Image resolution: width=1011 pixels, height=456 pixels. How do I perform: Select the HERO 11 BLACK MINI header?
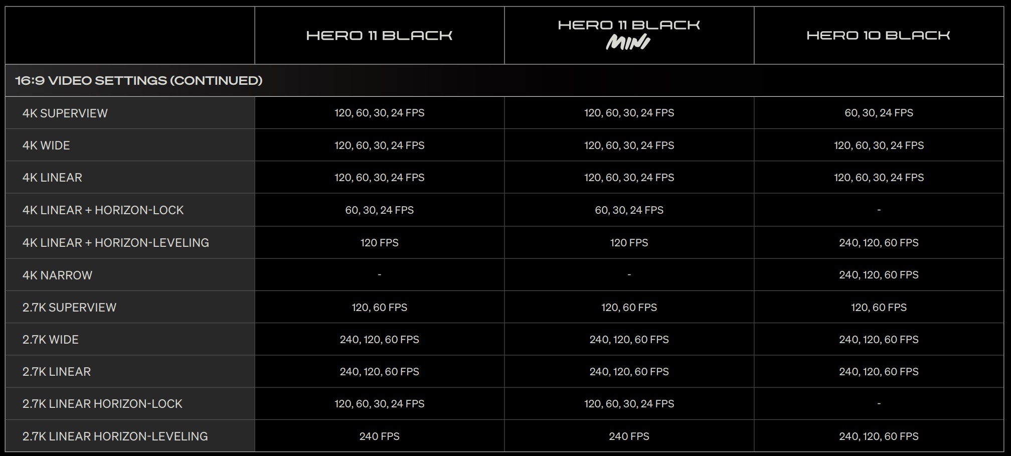[x=629, y=34]
